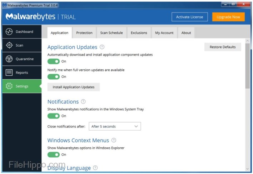Viewport: 253px width, 174px height.
Task: Click the scrollbar up arrow
Action: coord(247,41)
